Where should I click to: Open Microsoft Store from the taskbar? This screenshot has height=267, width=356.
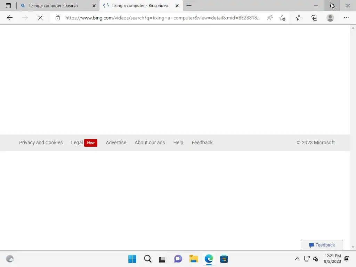coord(224,259)
